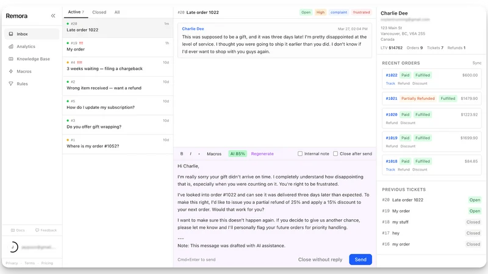The height and width of the screenshot is (274, 488).
Task: Click the frustrated sentiment tag
Action: coord(361,12)
